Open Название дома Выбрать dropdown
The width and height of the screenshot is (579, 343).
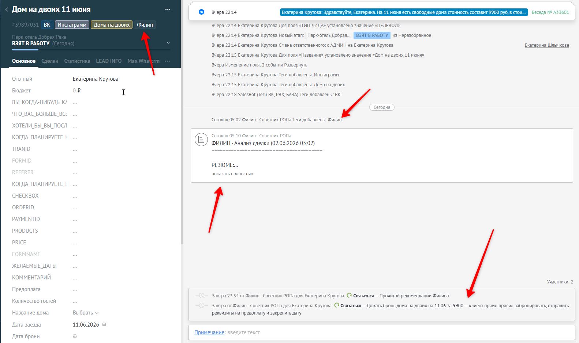coord(86,313)
